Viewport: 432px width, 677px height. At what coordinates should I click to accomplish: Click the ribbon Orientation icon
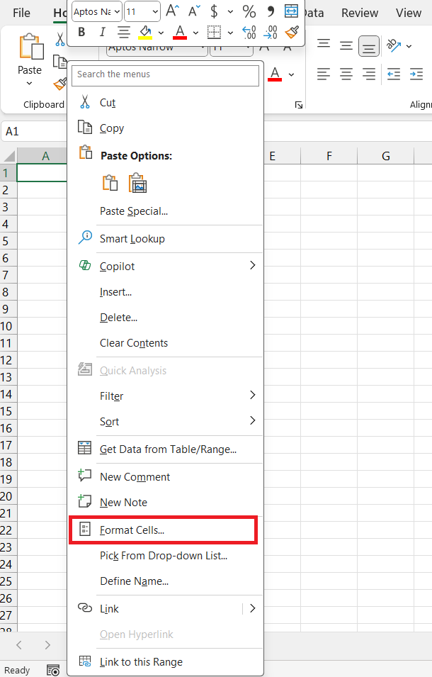pyautogui.click(x=394, y=45)
